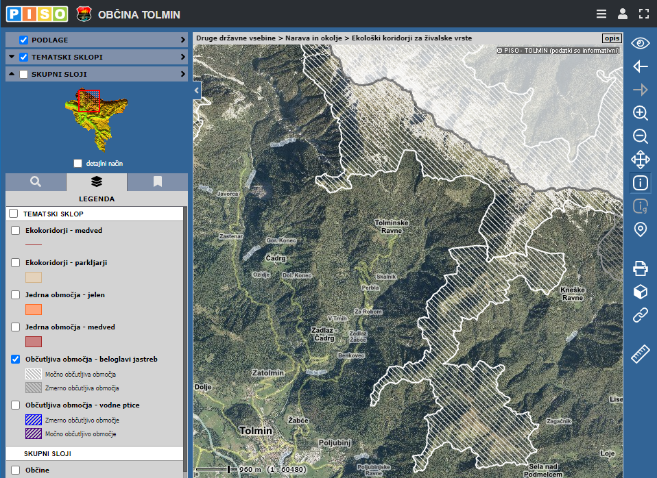Toggle the detajlni način checkbox

[77, 164]
